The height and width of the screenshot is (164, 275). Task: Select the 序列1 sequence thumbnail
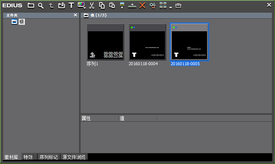[105, 42]
